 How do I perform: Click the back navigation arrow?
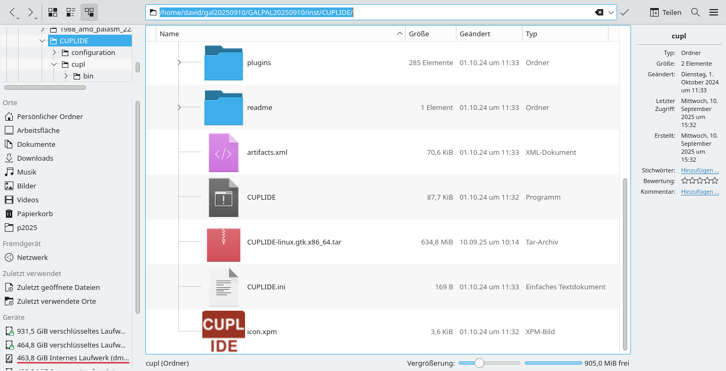pyautogui.click(x=12, y=11)
